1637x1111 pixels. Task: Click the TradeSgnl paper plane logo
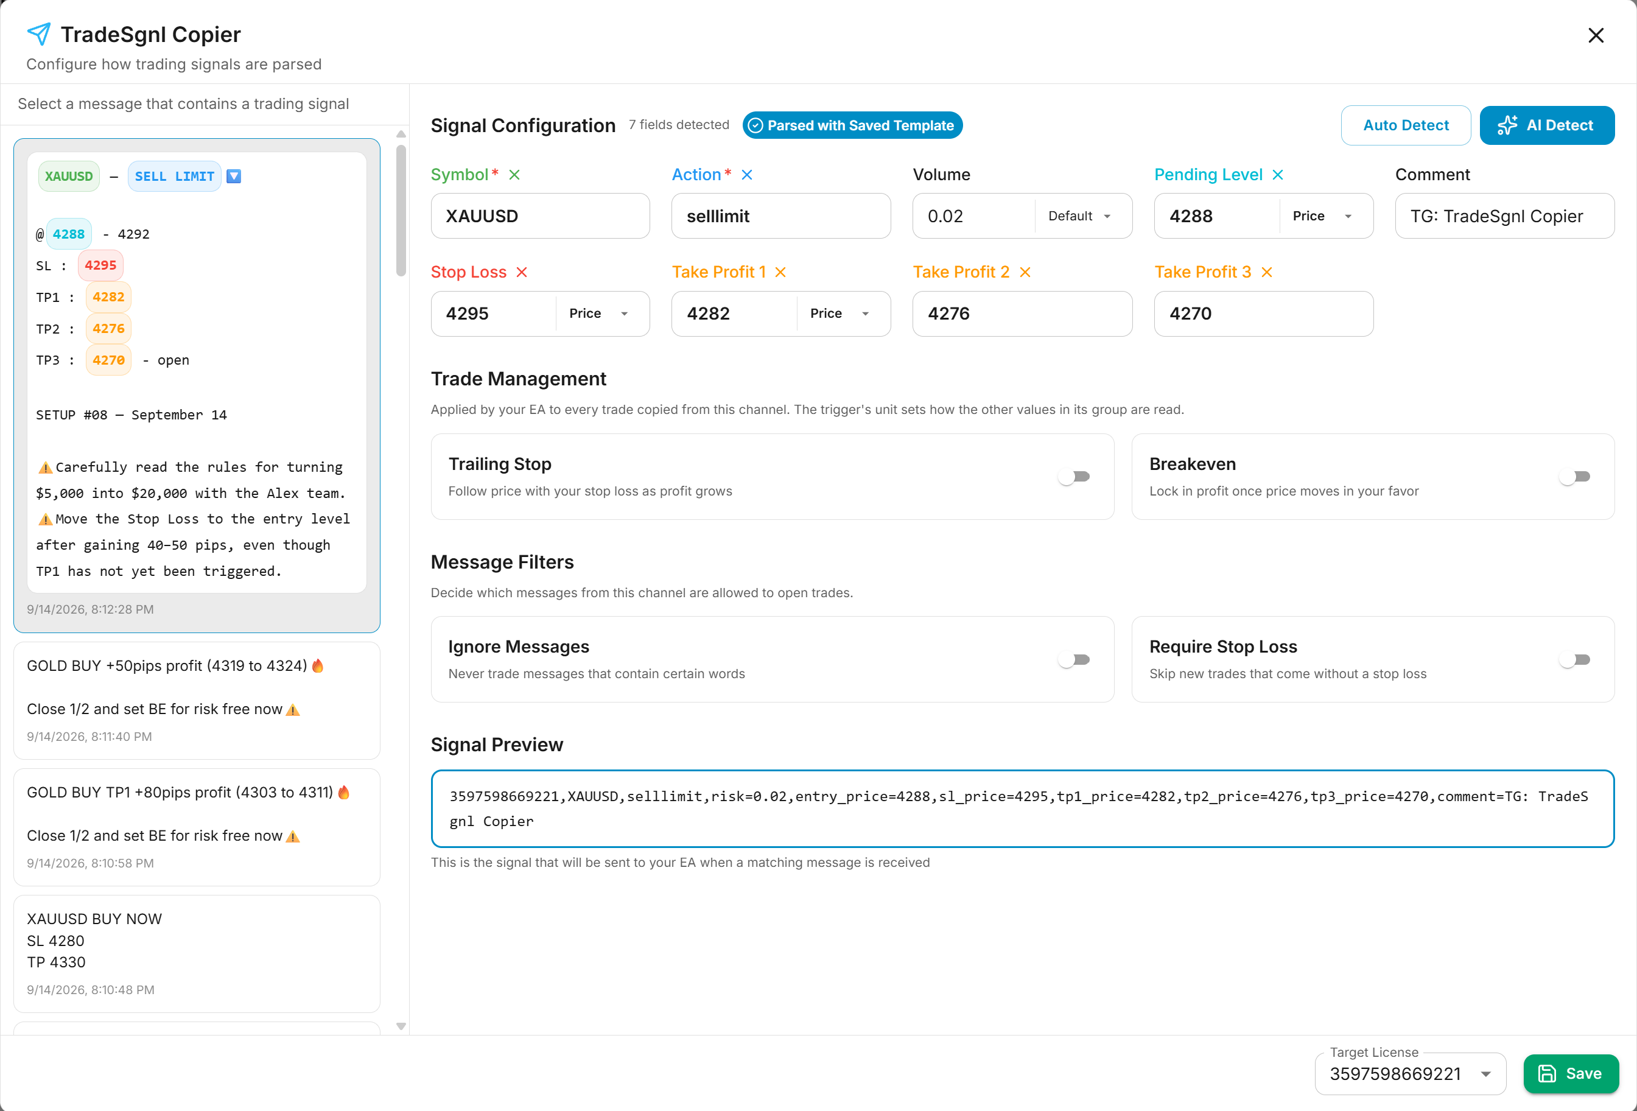(x=39, y=33)
